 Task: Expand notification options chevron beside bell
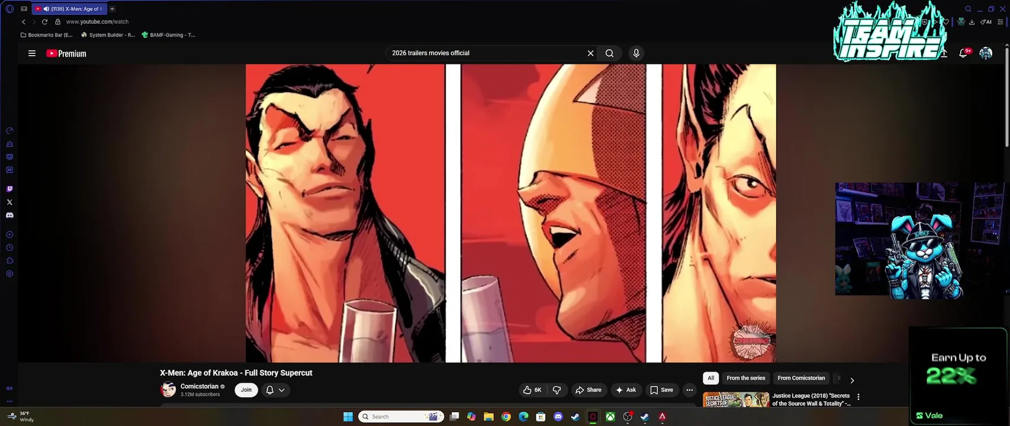click(x=282, y=390)
